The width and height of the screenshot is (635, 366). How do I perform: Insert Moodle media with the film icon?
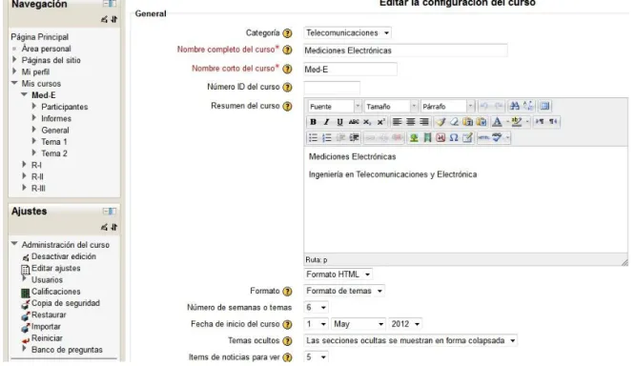427,137
